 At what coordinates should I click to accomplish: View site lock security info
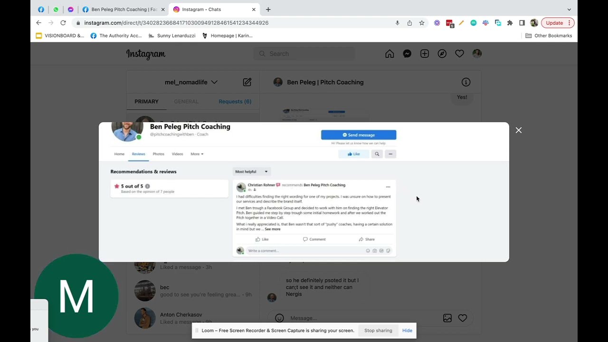tap(78, 23)
